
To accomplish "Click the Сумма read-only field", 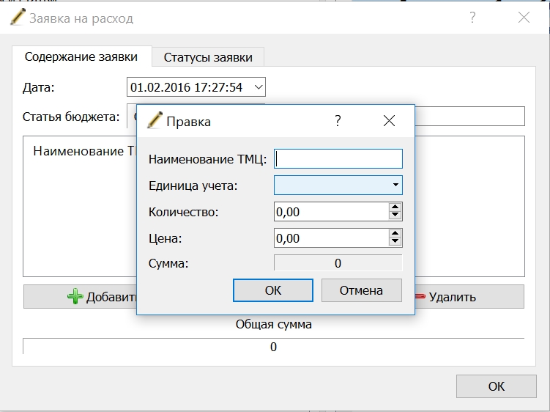I will (x=338, y=263).
